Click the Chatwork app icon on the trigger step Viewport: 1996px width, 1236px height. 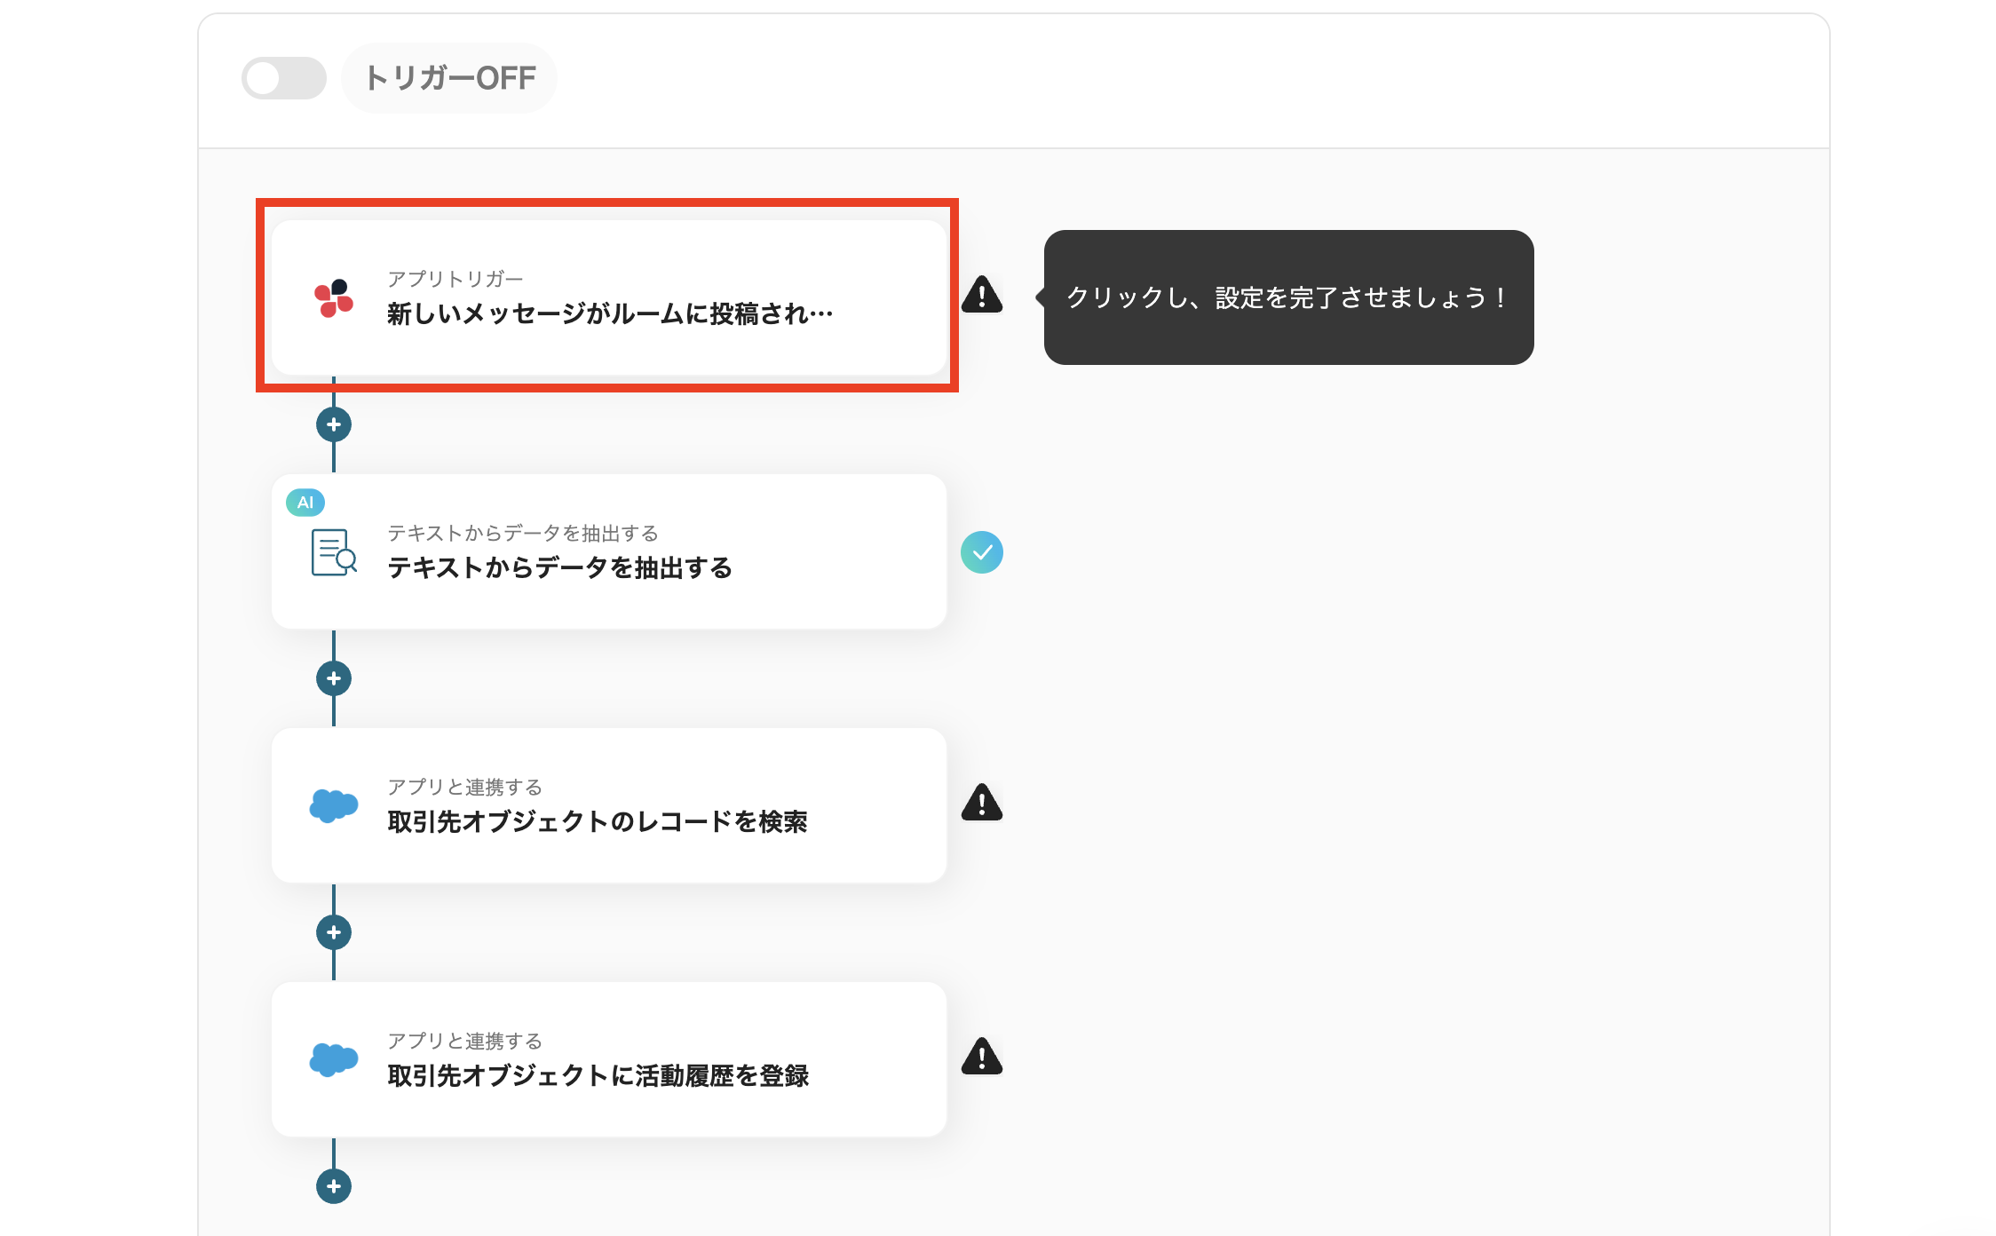click(332, 297)
